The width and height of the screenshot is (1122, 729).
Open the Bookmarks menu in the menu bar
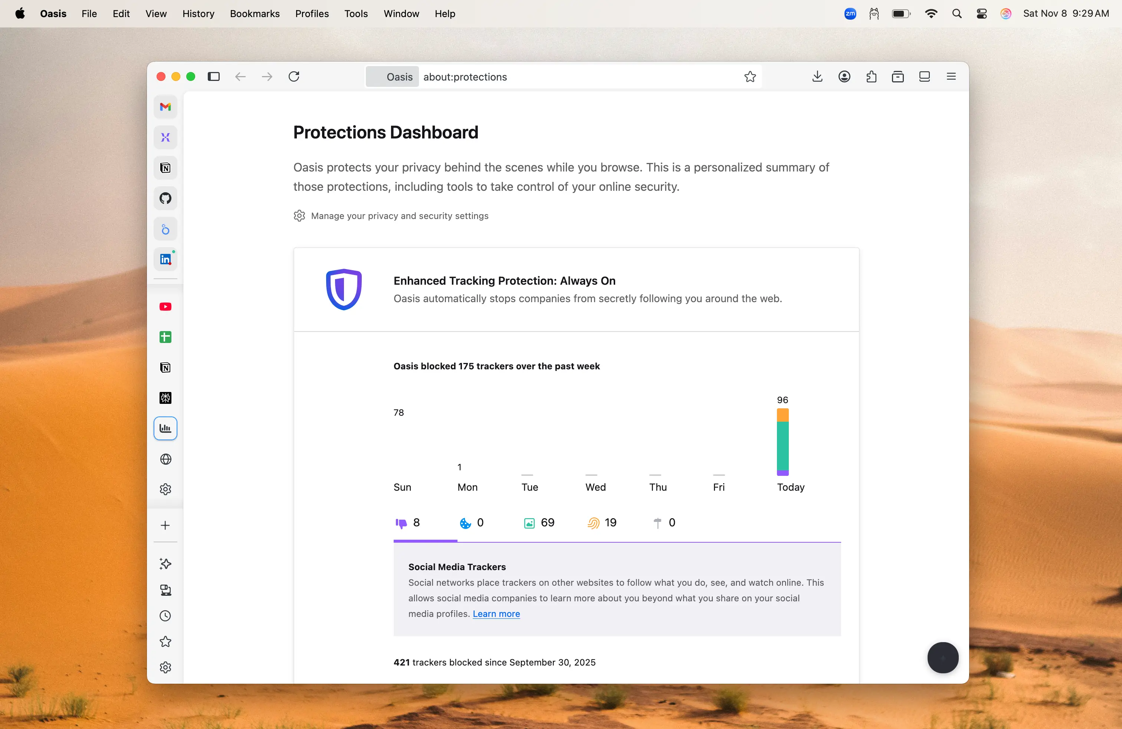tap(255, 14)
